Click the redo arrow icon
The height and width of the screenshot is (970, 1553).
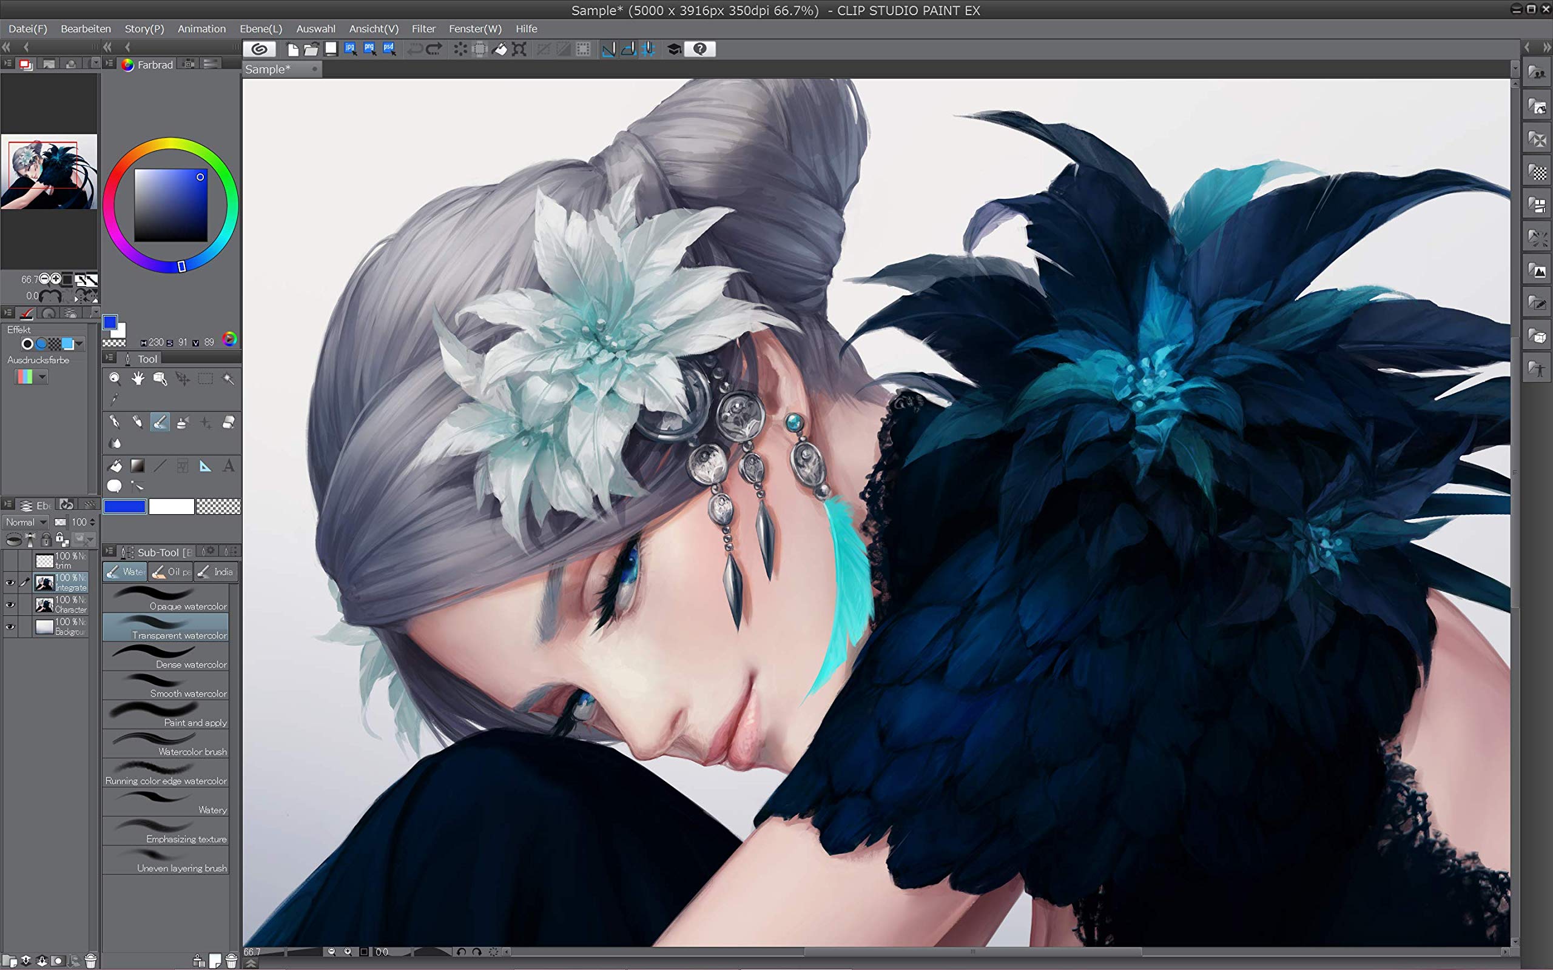point(434,48)
